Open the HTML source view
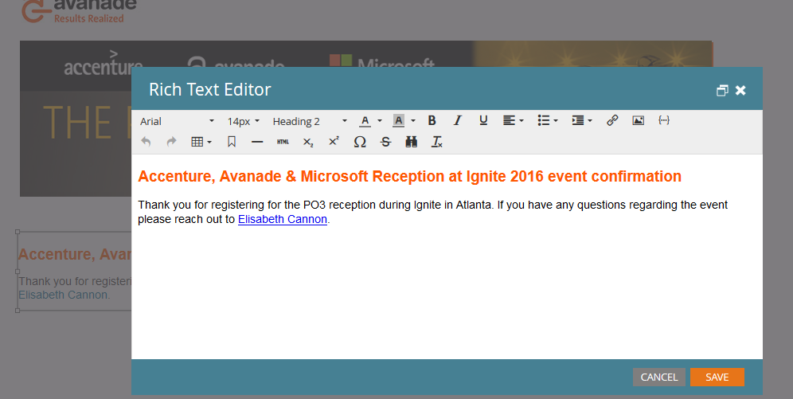This screenshot has width=793, height=399. point(283,142)
